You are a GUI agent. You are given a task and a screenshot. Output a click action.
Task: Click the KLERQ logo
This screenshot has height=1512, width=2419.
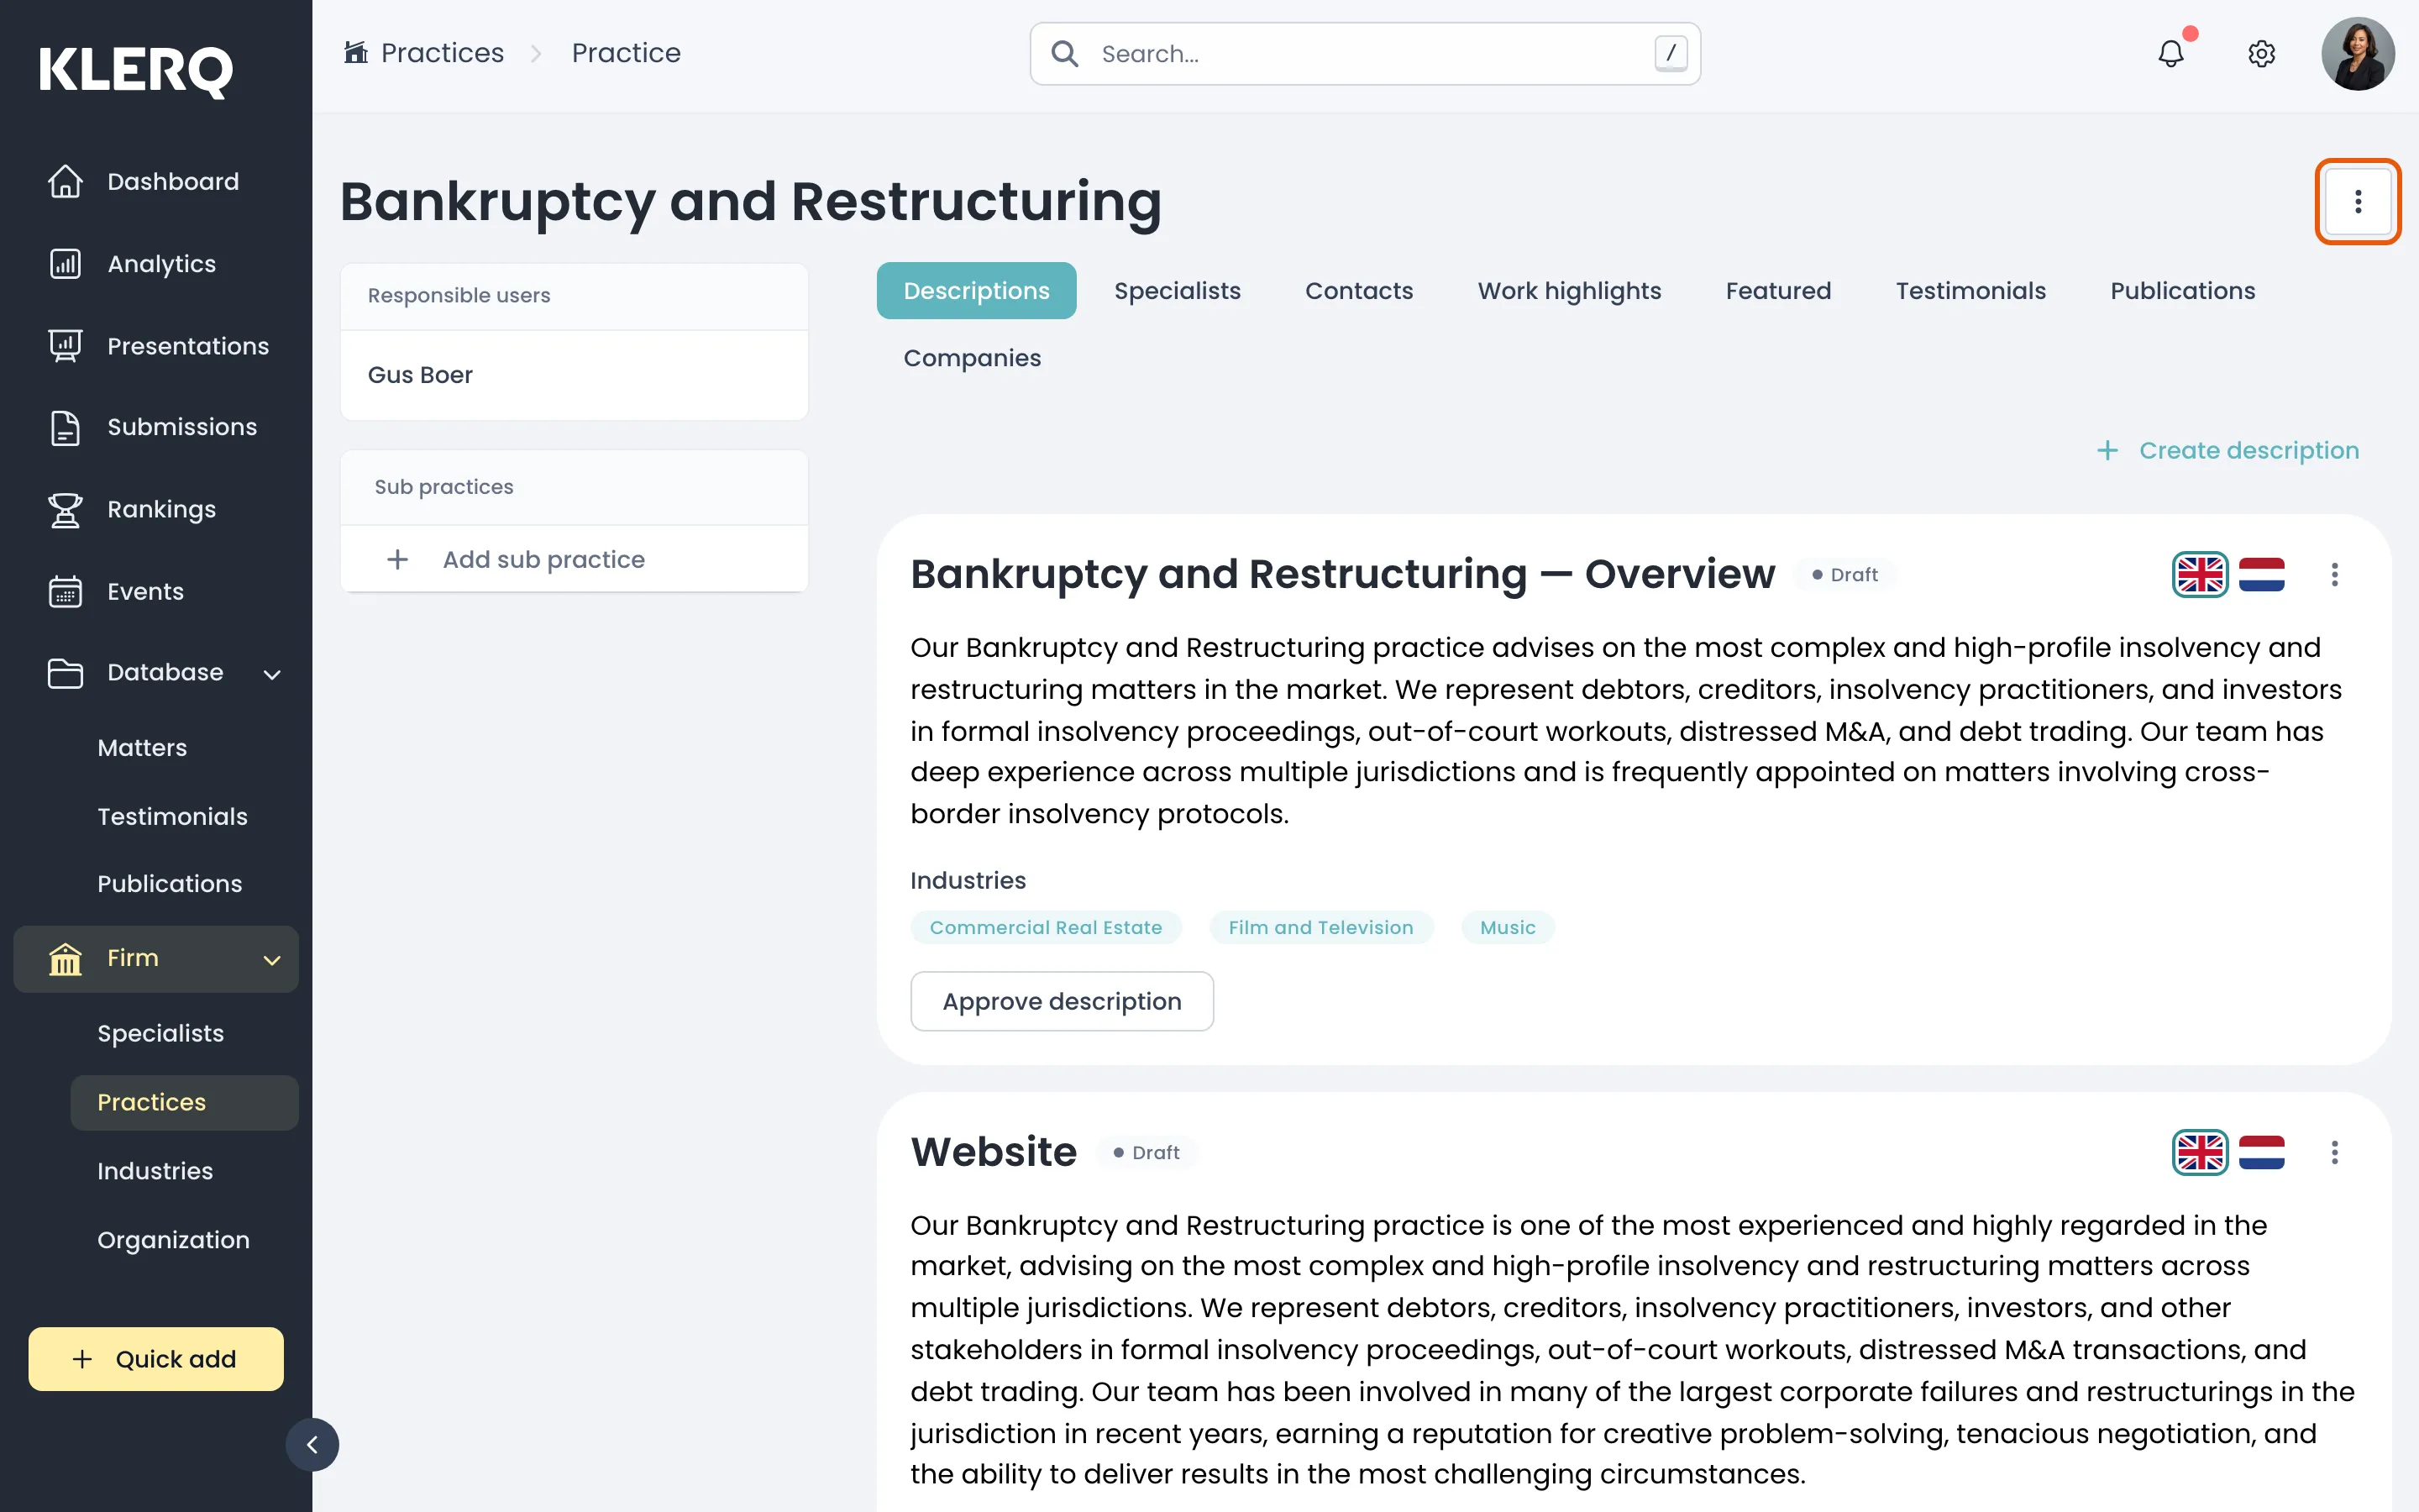(x=136, y=71)
